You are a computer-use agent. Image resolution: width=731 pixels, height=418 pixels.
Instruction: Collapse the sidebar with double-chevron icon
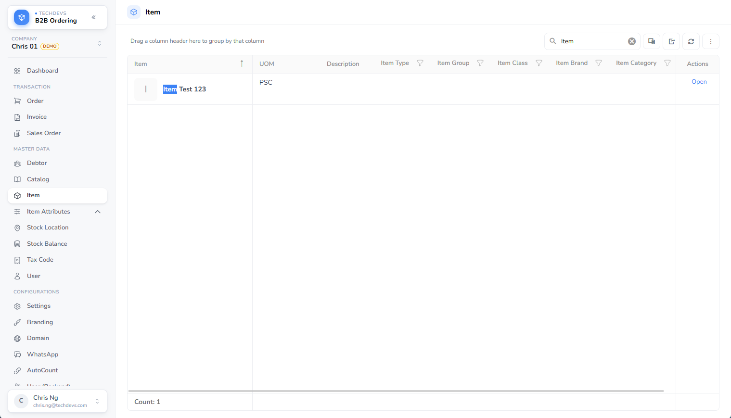pyautogui.click(x=94, y=17)
